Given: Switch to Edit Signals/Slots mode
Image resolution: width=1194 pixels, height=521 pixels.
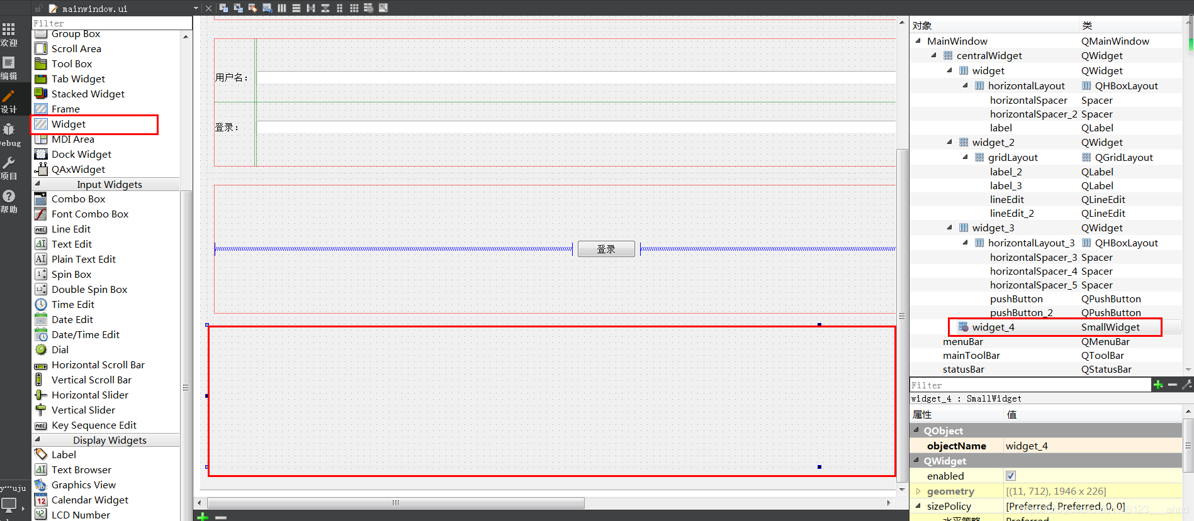Looking at the screenshot, I should (x=238, y=8).
